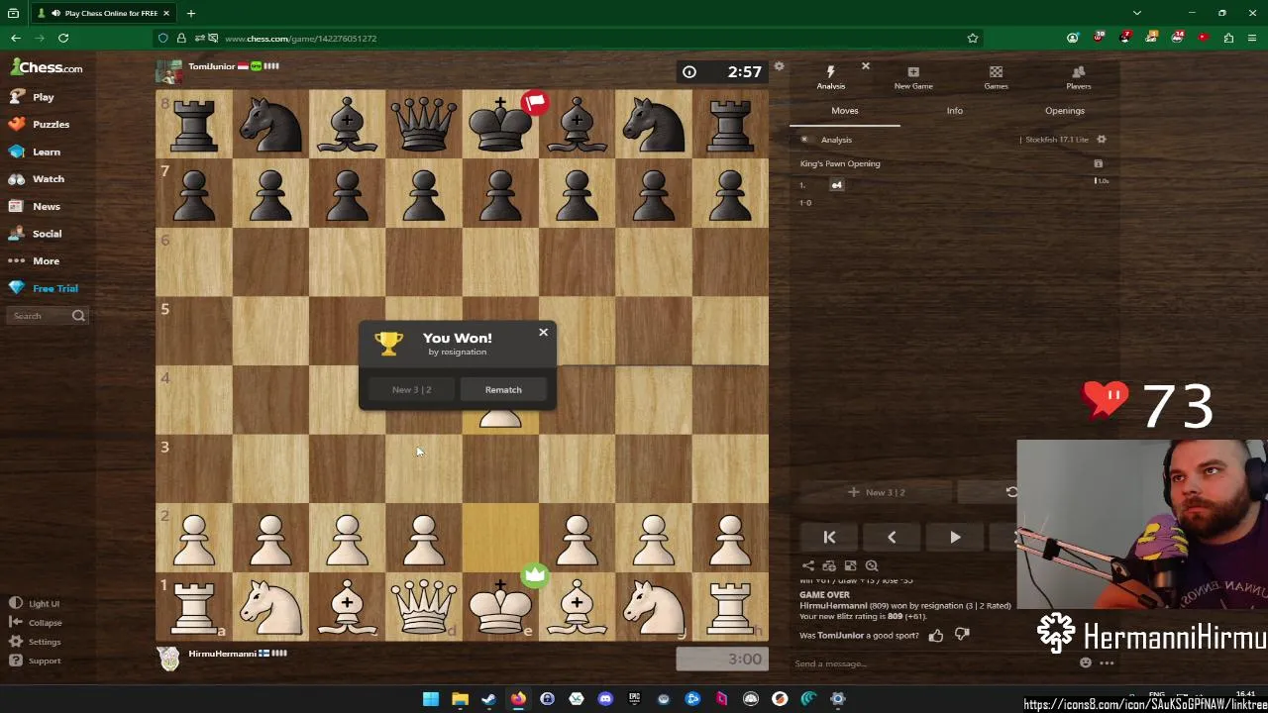Play the moves forward
The height and width of the screenshot is (713, 1268).
pyautogui.click(x=955, y=537)
